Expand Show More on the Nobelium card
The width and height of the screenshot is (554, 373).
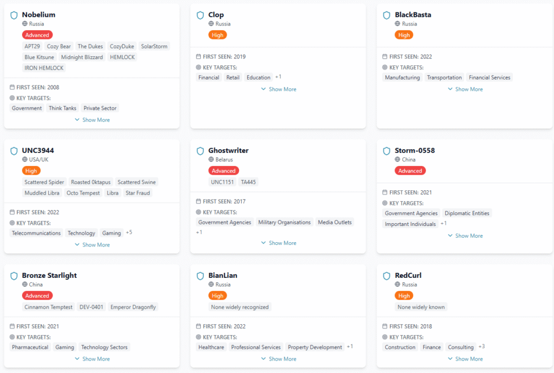pos(92,120)
